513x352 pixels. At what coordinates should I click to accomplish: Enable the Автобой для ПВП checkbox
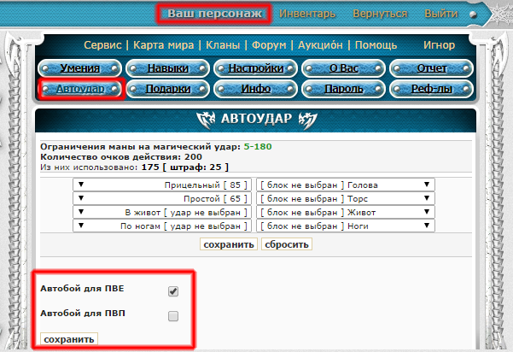[173, 316]
